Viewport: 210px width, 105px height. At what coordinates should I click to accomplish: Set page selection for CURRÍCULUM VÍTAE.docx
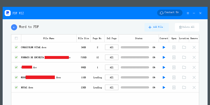click(x=112, y=47)
